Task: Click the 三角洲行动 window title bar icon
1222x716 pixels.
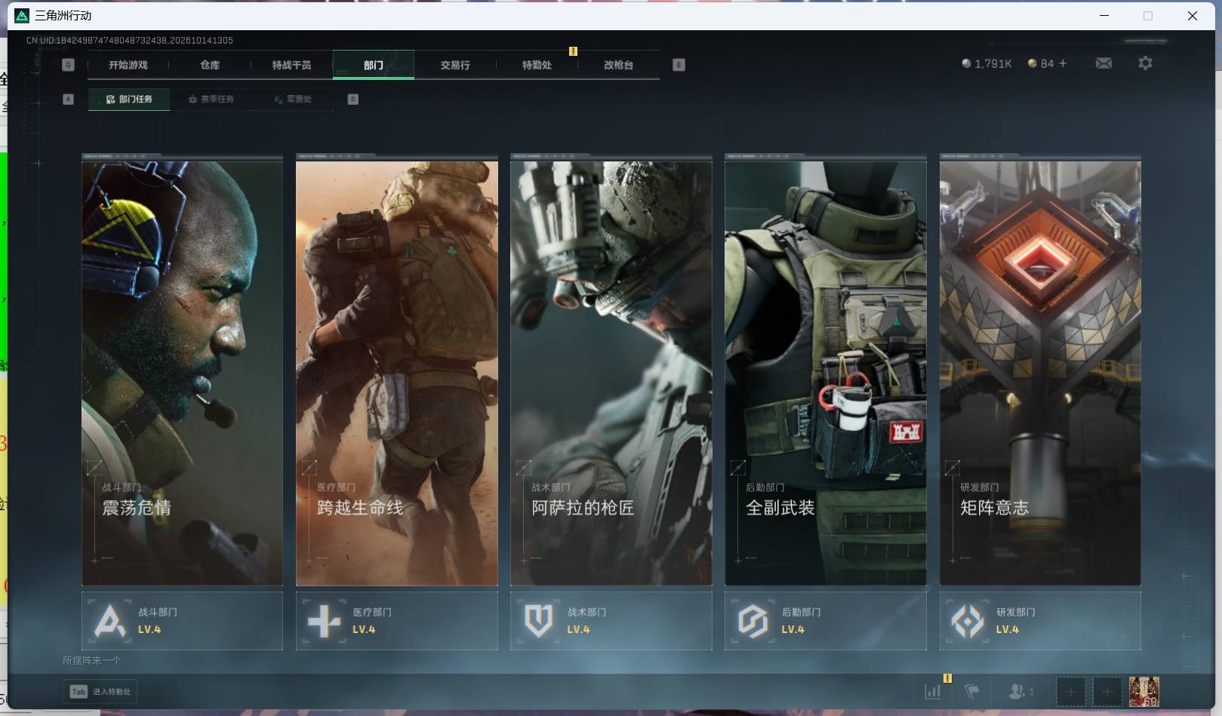Action: click(22, 15)
